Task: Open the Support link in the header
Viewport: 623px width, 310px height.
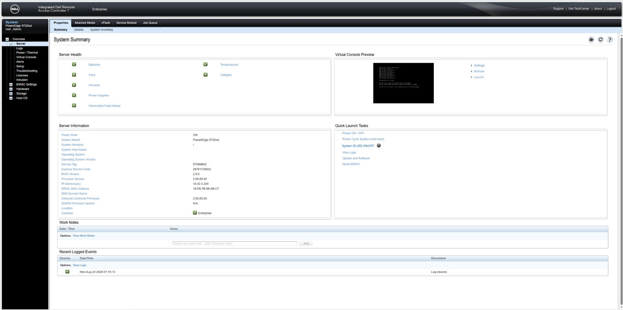Action: (558, 9)
